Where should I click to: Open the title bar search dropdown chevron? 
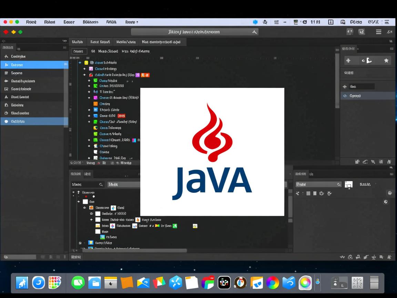(254, 32)
